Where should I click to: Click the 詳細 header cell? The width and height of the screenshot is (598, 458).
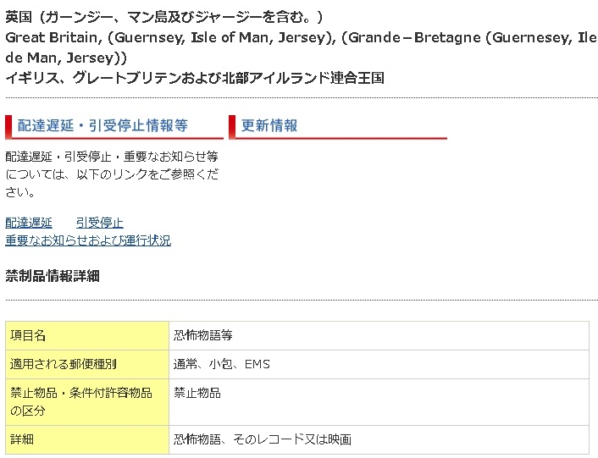coord(87,439)
